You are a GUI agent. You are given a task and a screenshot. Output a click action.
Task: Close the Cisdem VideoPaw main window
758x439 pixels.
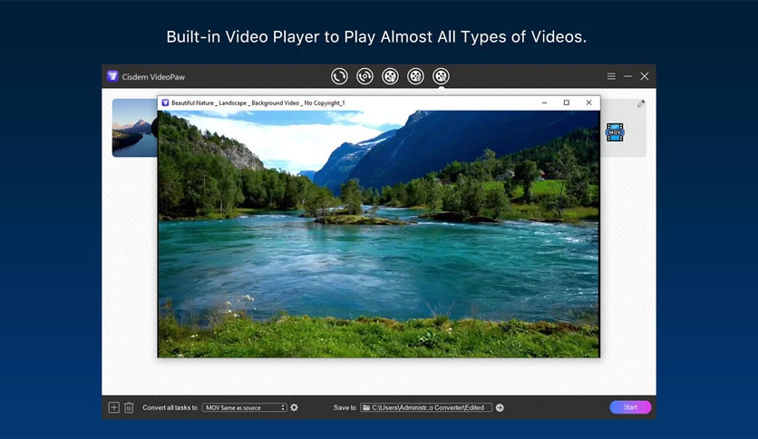(x=645, y=76)
